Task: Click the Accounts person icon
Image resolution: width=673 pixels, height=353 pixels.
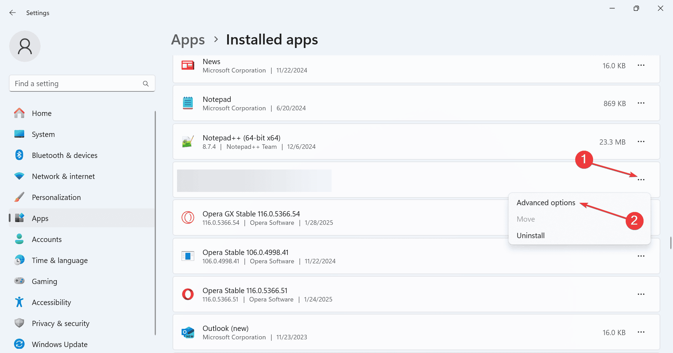Action: coord(19,239)
